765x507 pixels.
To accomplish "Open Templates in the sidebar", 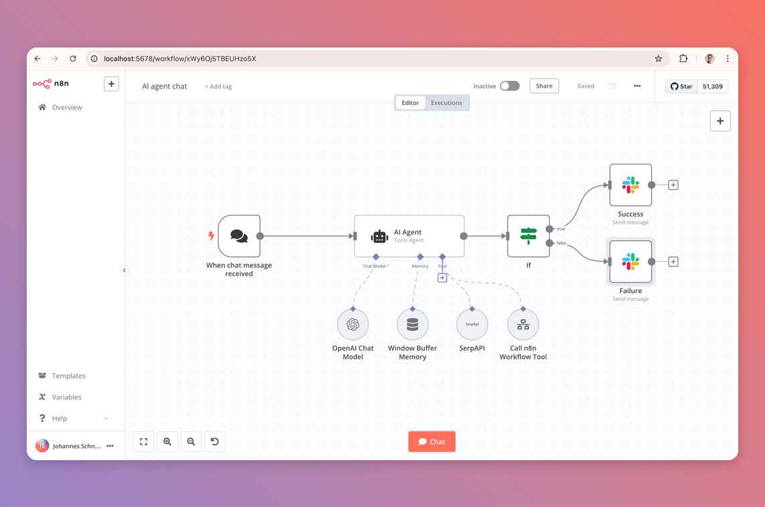I will [68, 376].
